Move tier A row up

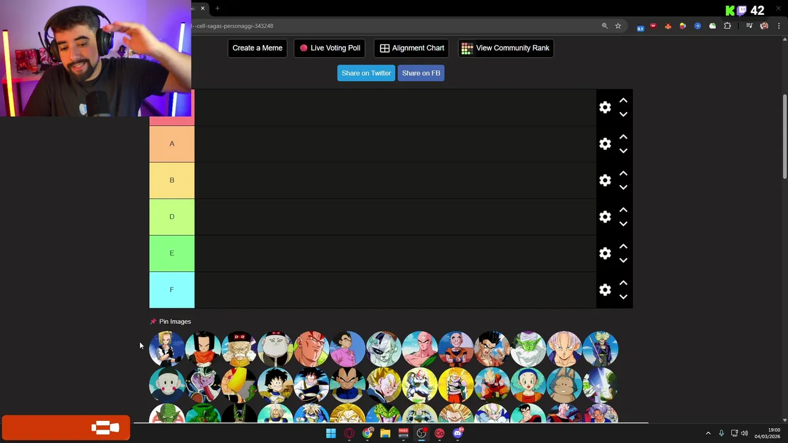point(623,137)
